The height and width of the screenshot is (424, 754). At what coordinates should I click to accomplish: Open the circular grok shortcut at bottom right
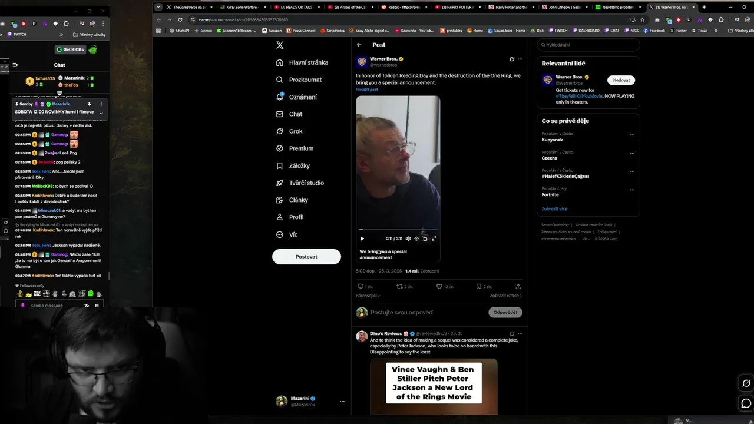(746, 383)
